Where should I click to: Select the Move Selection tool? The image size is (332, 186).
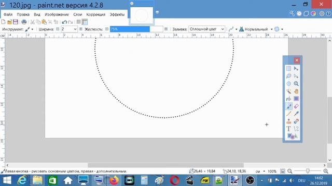coord(296,76)
